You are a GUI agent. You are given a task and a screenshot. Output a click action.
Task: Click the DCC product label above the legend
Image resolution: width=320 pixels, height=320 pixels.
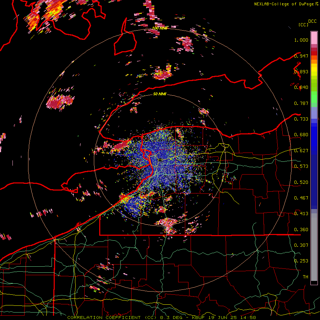pyautogui.click(x=312, y=21)
